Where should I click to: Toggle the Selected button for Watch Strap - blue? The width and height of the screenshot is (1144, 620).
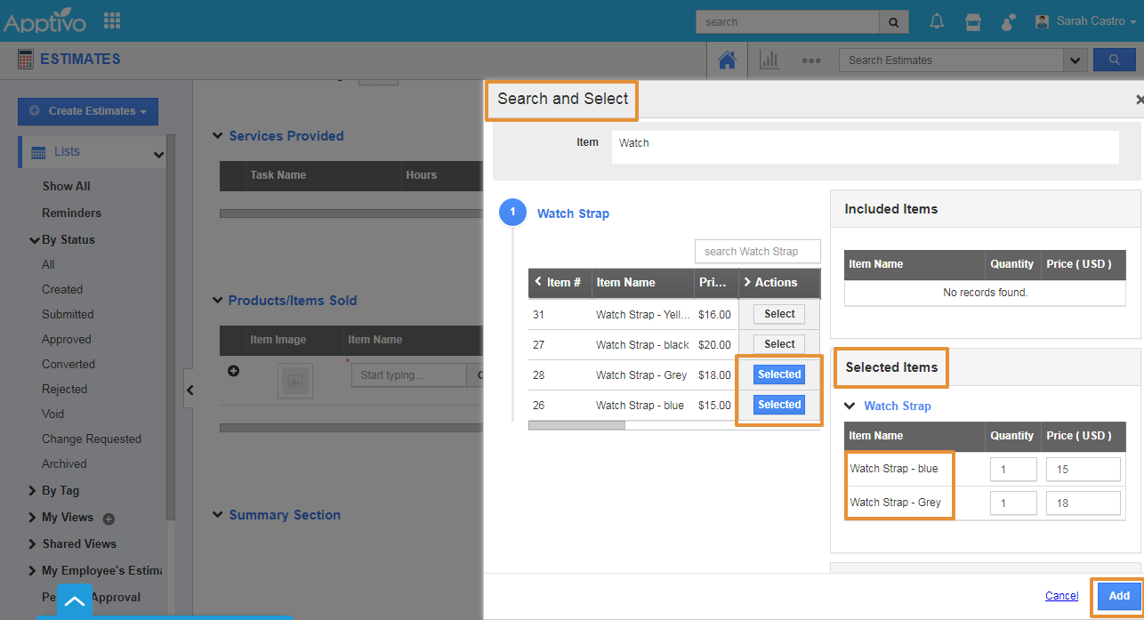[x=779, y=405]
